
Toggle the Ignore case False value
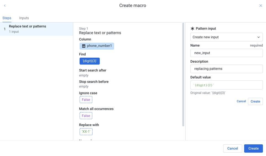tap(86, 100)
